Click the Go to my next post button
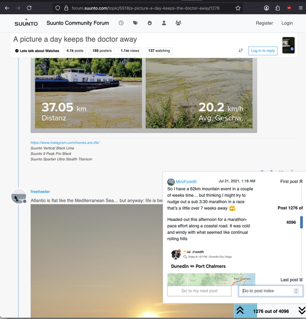 click(x=199, y=291)
